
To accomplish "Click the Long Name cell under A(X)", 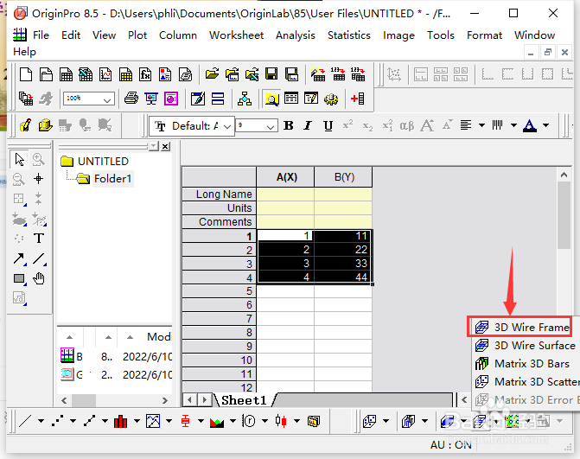I will (x=285, y=194).
